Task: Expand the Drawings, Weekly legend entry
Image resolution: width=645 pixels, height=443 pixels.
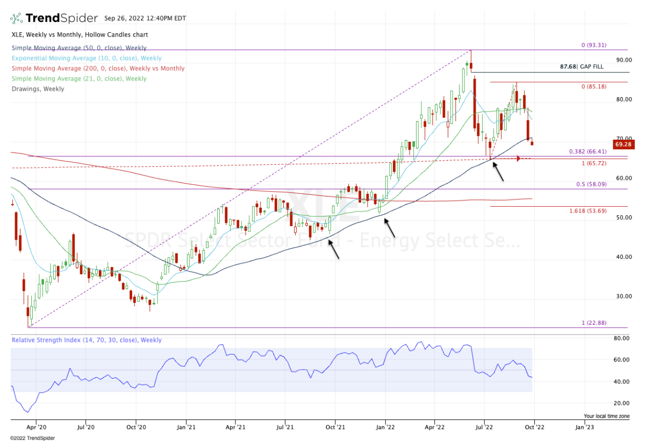Action: [x=38, y=89]
